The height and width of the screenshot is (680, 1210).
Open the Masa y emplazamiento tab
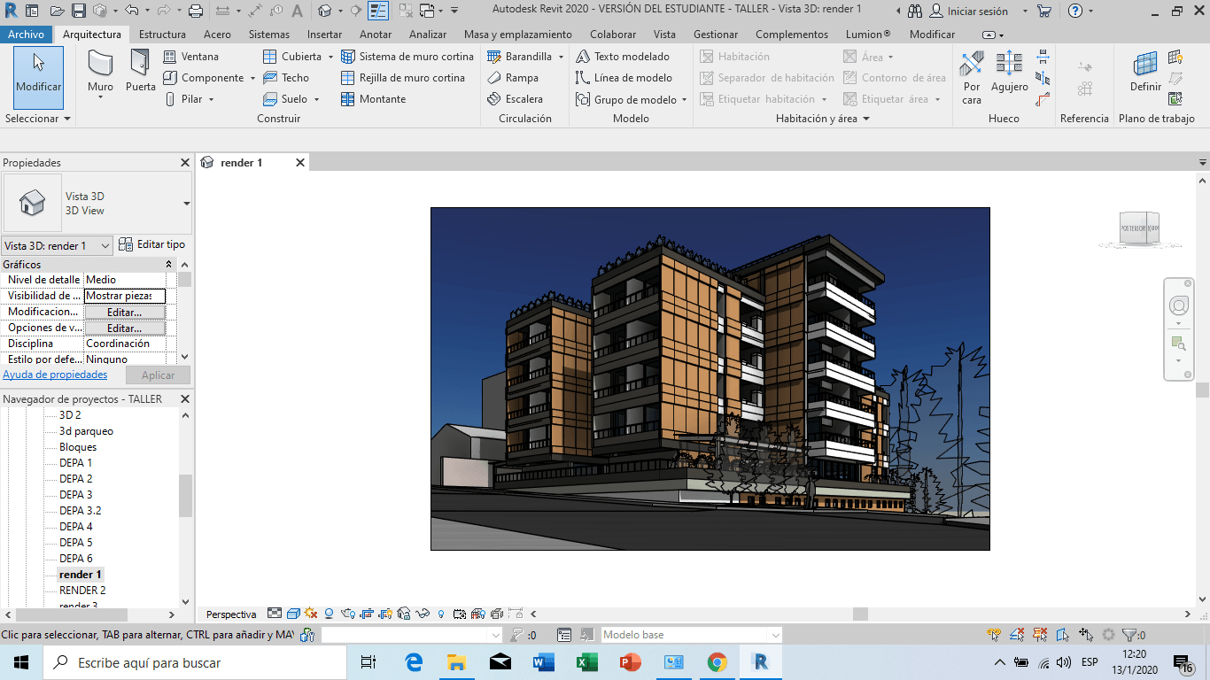pos(518,35)
